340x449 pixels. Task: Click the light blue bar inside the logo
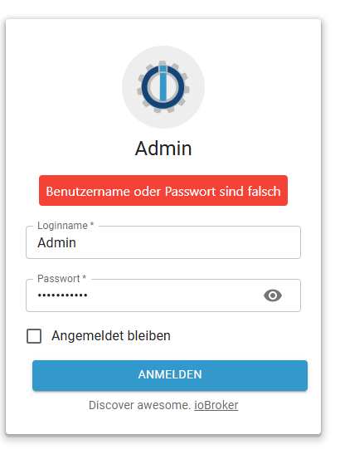pyautogui.click(x=163, y=84)
